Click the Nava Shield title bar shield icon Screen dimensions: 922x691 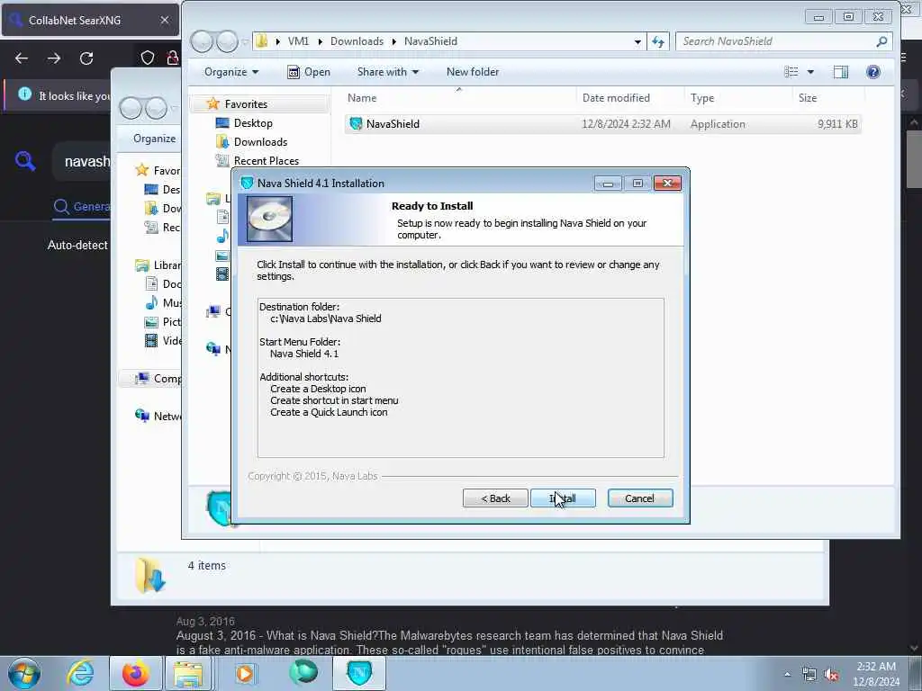point(247,183)
